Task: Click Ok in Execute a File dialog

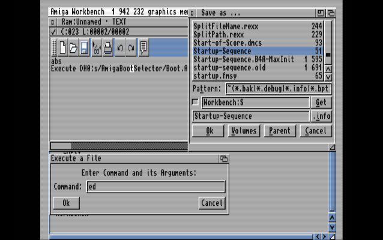Action: click(66, 203)
